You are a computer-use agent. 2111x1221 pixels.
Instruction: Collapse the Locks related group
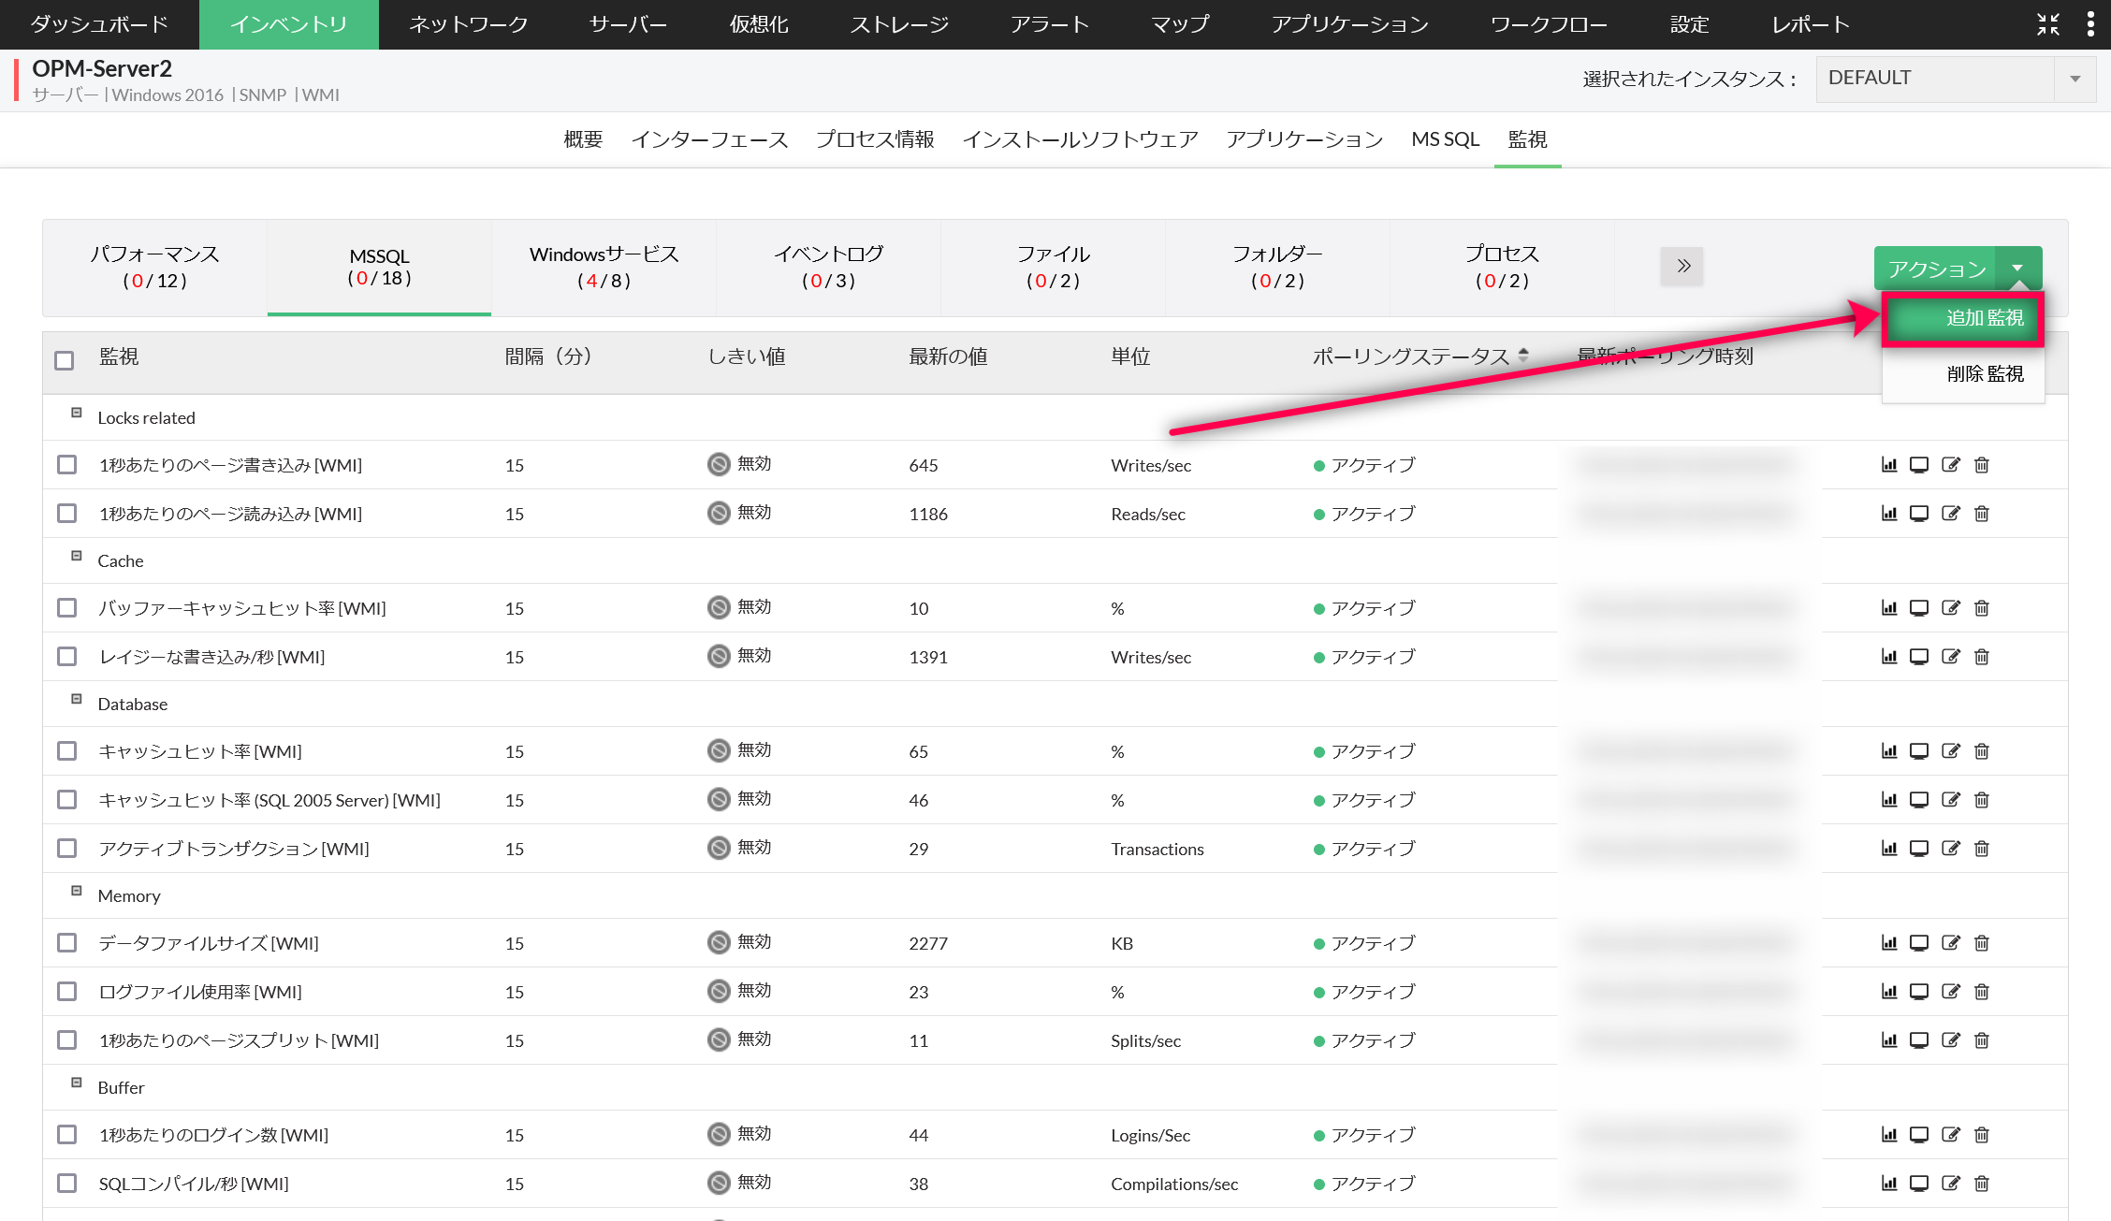[77, 413]
